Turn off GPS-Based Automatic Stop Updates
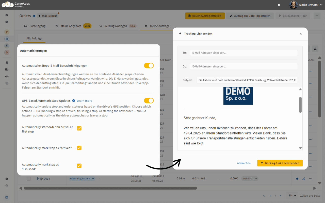Screen dimensions: 325x203 [149, 100]
